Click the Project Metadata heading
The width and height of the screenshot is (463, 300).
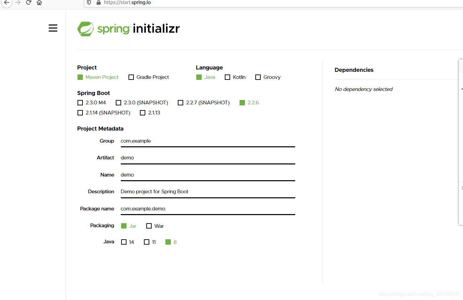tap(100, 129)
